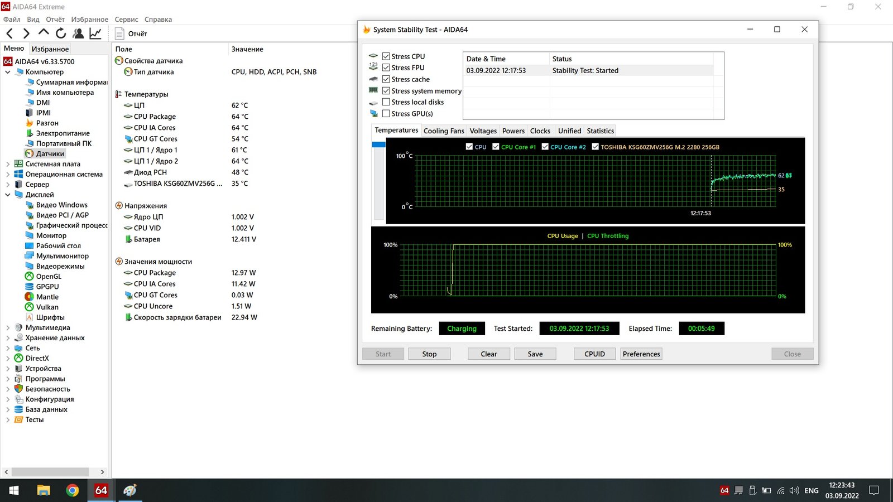893x502 pixels.
Task: Switch to the Cooling Fans tab
Action: 444,131
